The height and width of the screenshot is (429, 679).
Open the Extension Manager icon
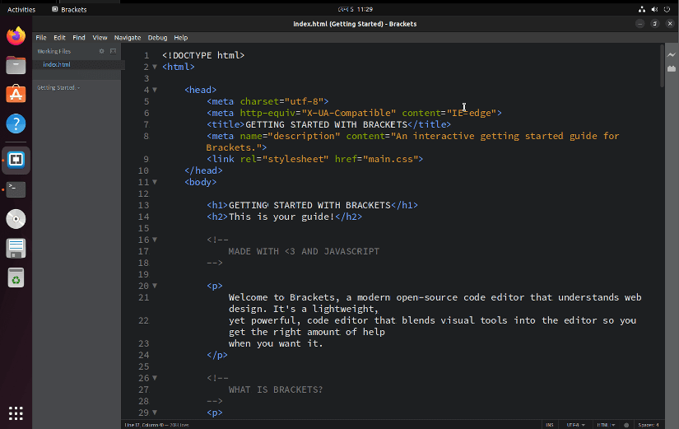tap(672, 68)
